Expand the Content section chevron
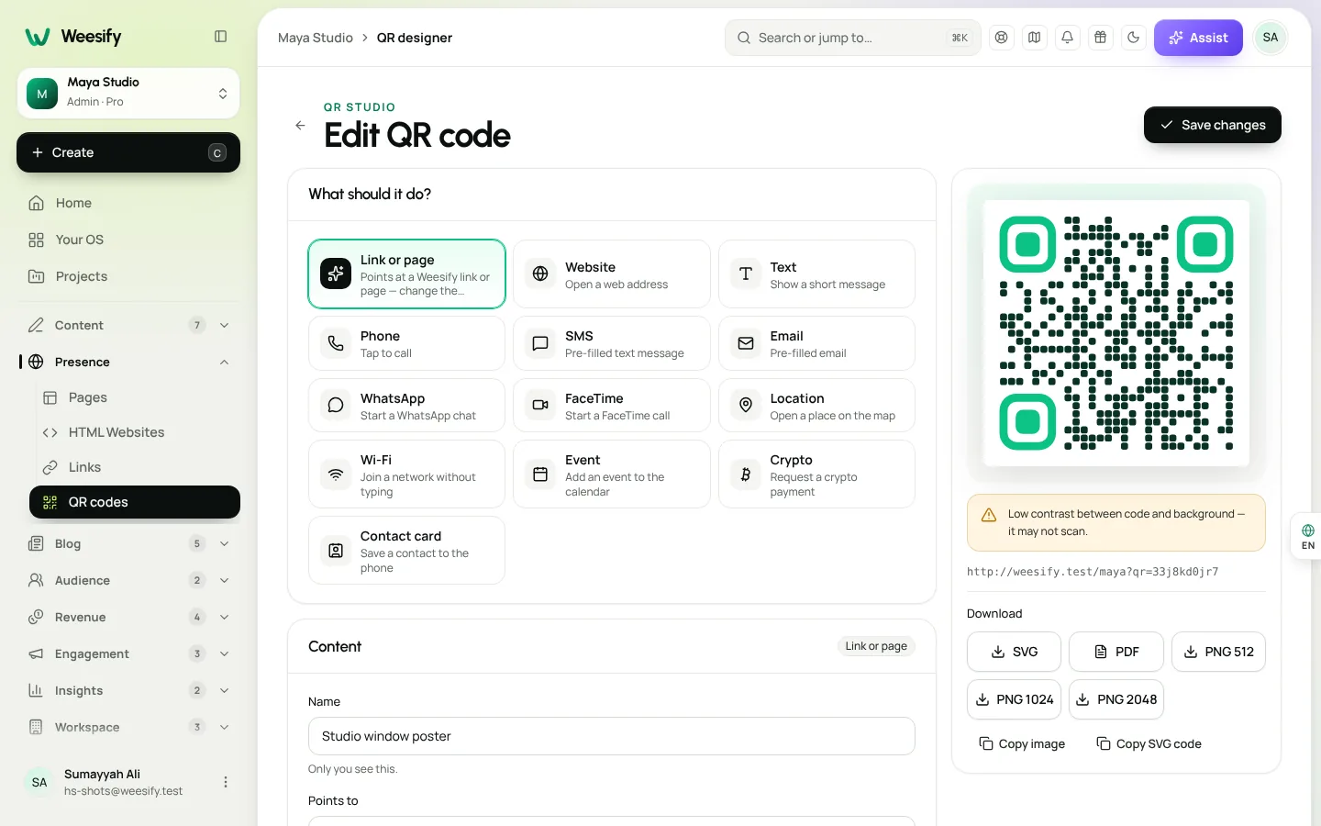 pyautogui.click(x=225, y=325)
